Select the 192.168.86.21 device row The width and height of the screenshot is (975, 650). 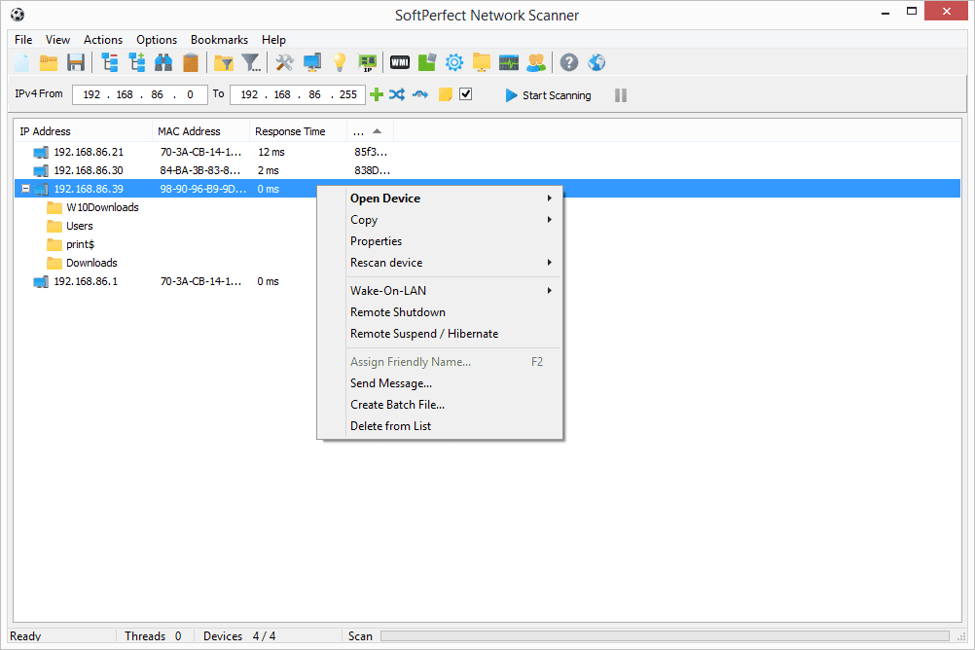[487, 152]
